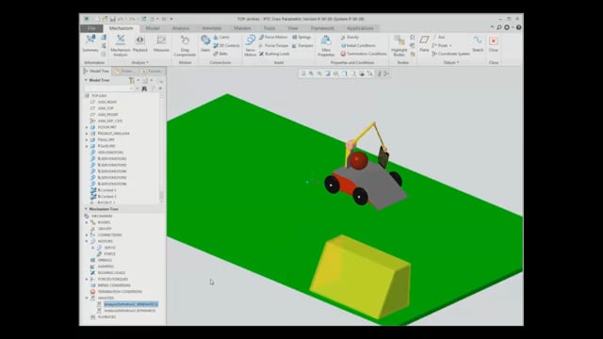Select the Belts tool
This screenshot has width=603, height=339.
coord(220,54)
